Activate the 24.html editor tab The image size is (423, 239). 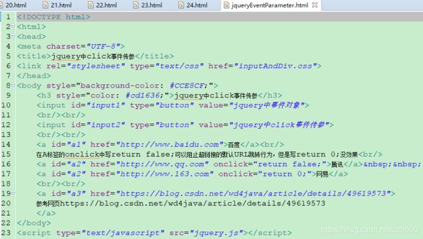193,5
